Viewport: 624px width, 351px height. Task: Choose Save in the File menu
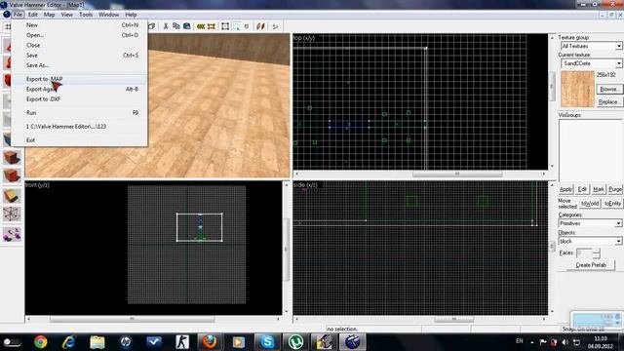click(x=79, y=56)
